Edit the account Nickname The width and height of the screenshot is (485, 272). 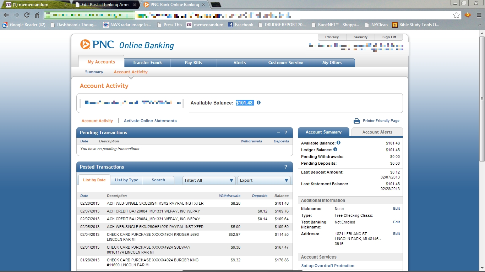click(397, 209)
